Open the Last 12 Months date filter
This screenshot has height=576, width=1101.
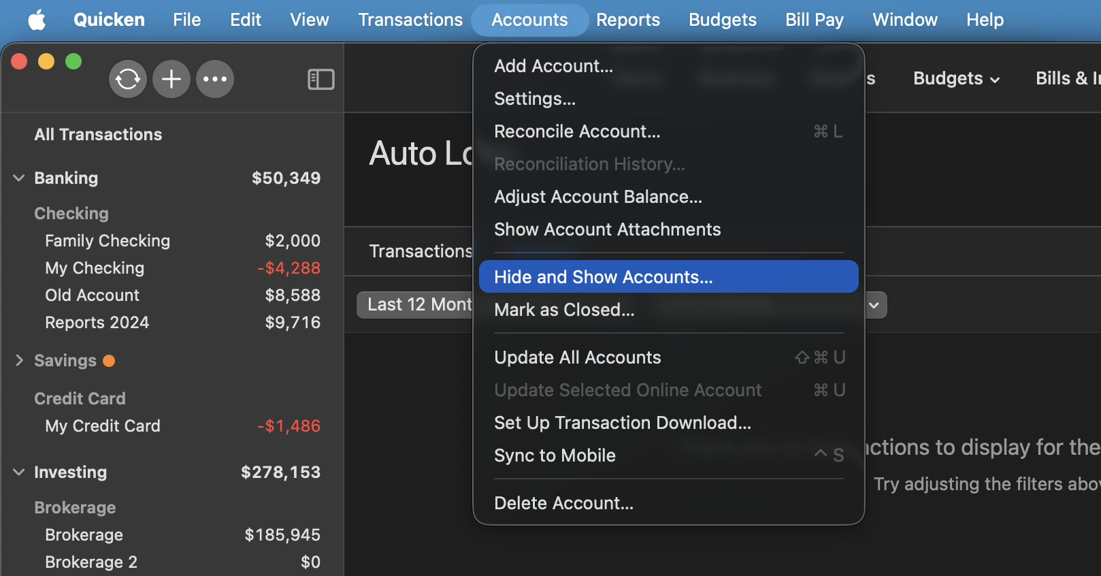click(415, 305)
